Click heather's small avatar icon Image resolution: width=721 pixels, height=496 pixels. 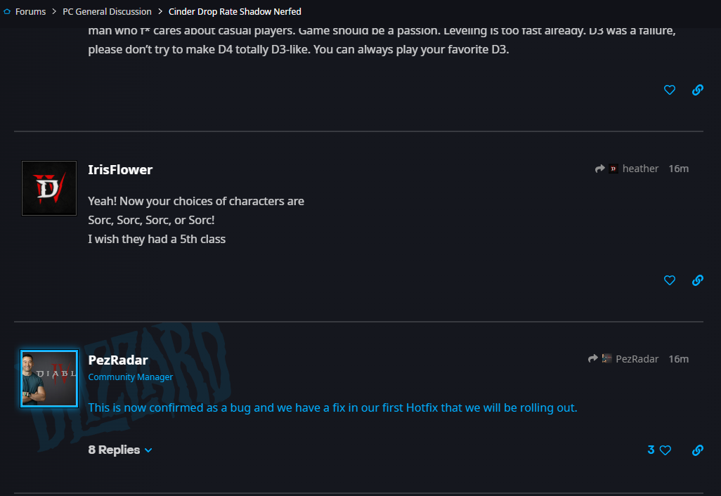[613, 169]
